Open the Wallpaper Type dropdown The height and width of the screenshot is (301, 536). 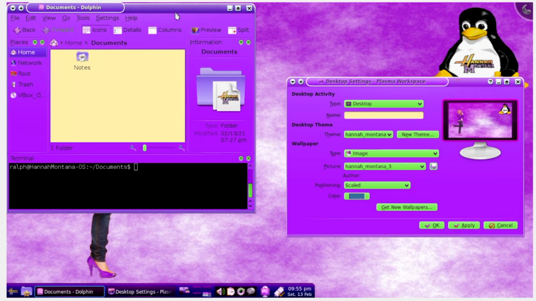click(x=391, y=154)
